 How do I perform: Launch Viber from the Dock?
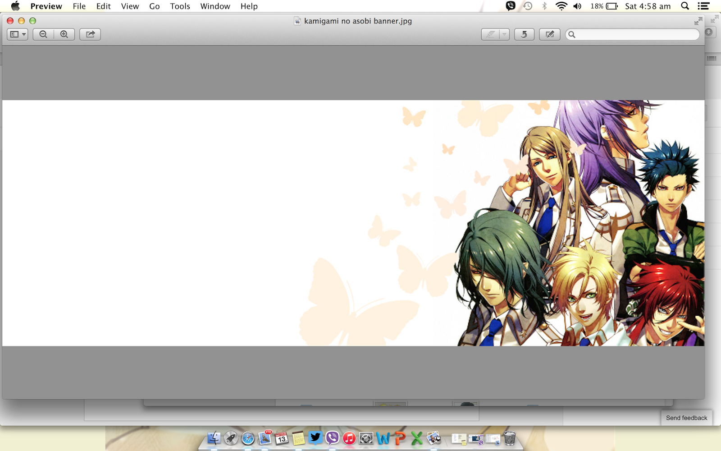pyautogui.click(x=332, y=438)
